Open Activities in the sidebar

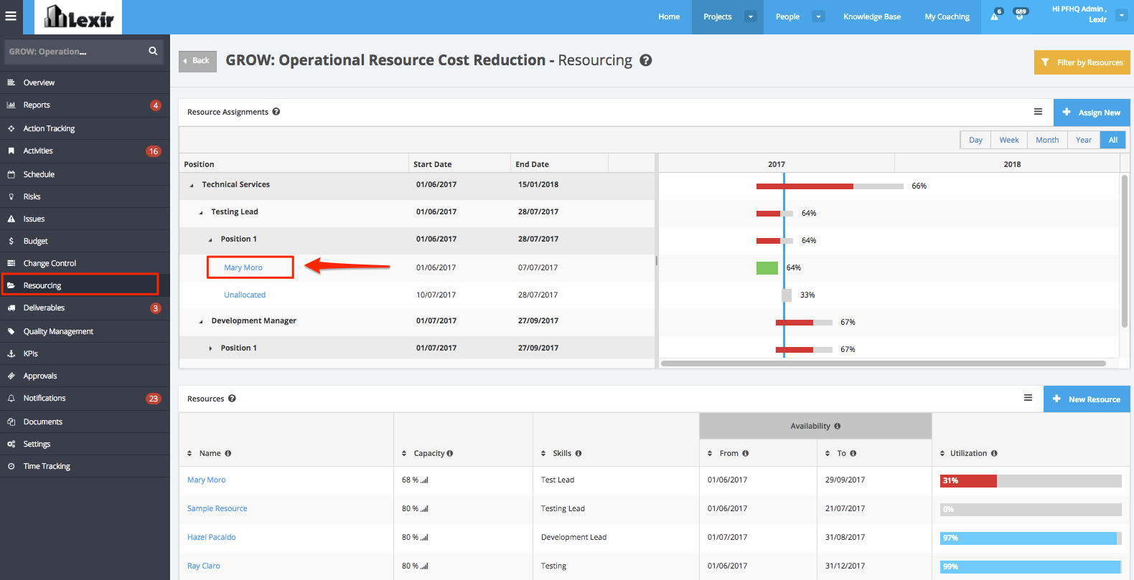pyautogui.click(x=85, y=151)
